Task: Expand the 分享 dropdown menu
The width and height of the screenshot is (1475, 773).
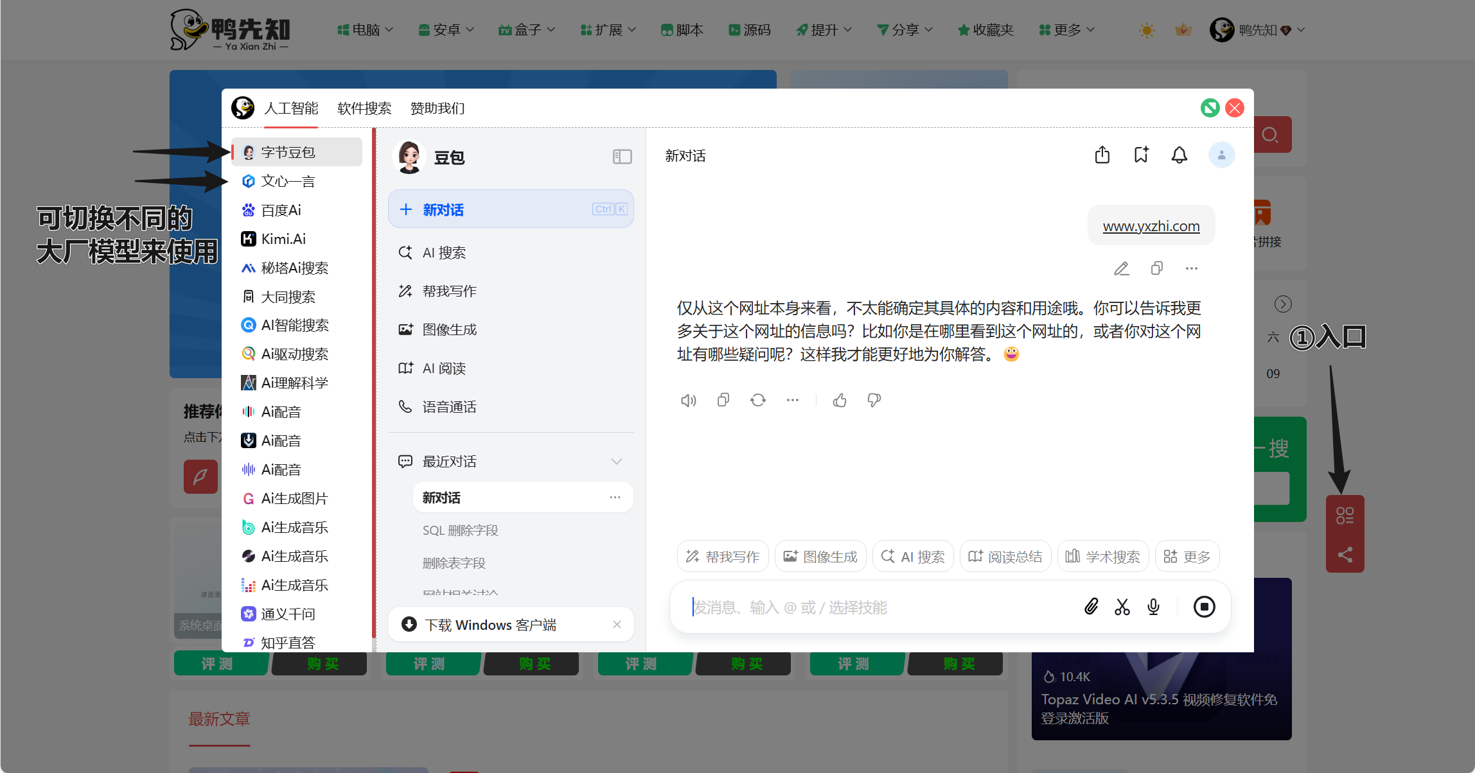Action: click(905, 30)
